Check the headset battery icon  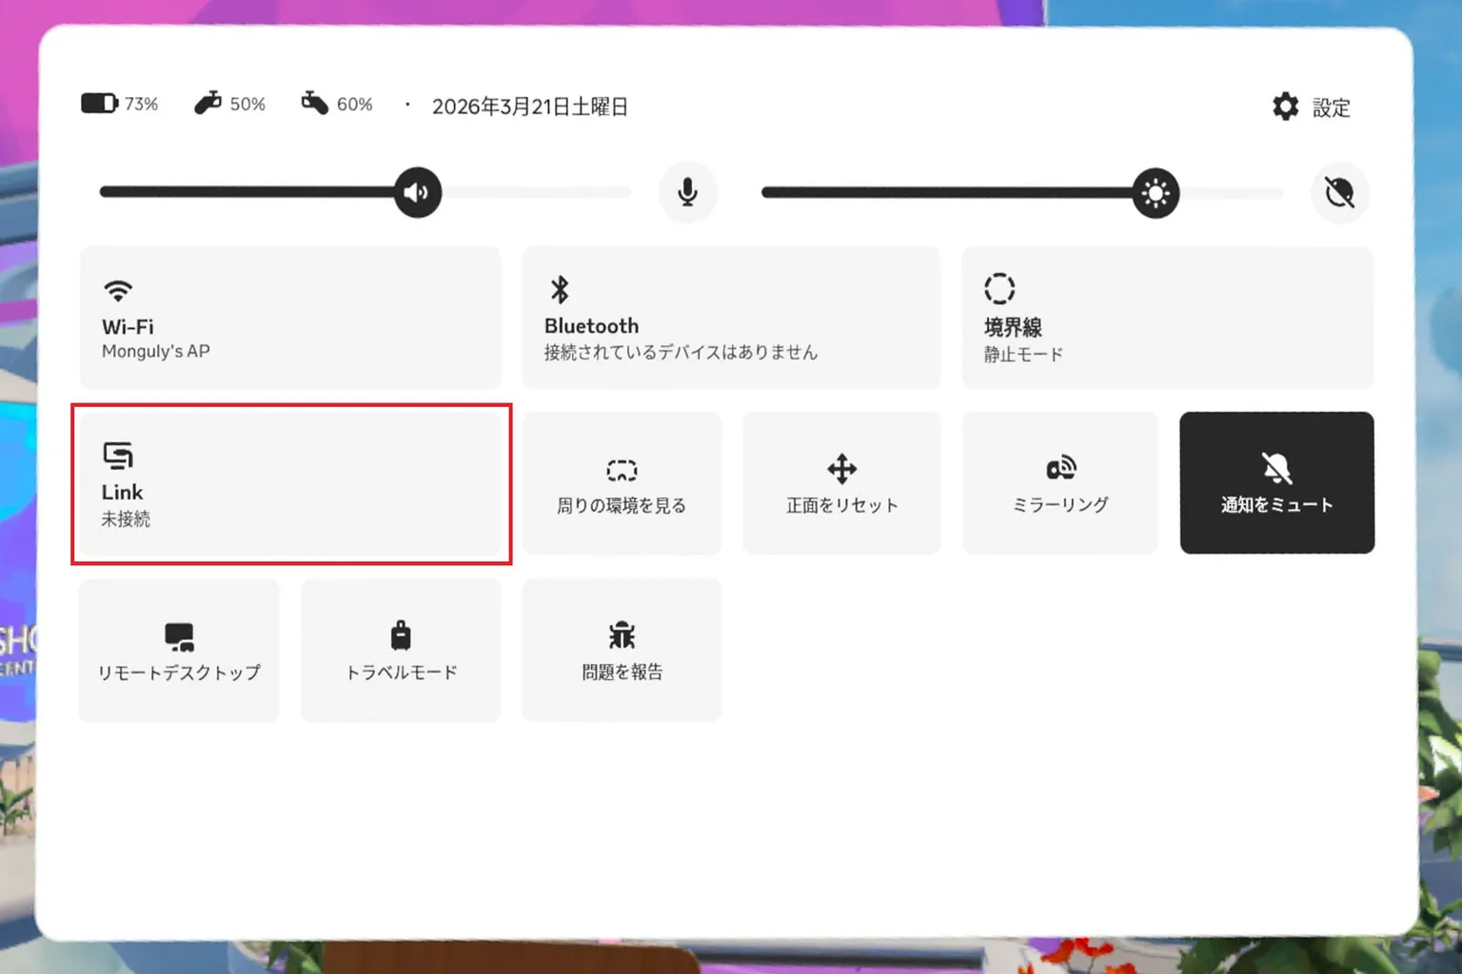tap(99, 103)
